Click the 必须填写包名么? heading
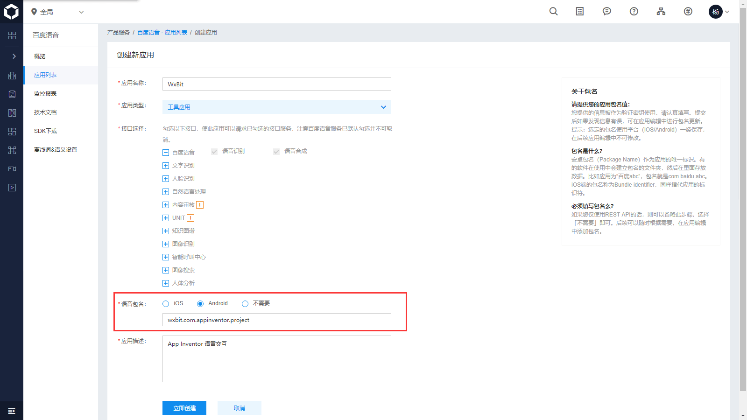This screenshot has width=747, height=420. [592, 206]
